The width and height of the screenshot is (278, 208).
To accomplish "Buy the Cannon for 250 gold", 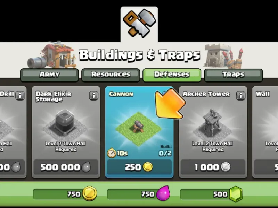I will [139, 167].
